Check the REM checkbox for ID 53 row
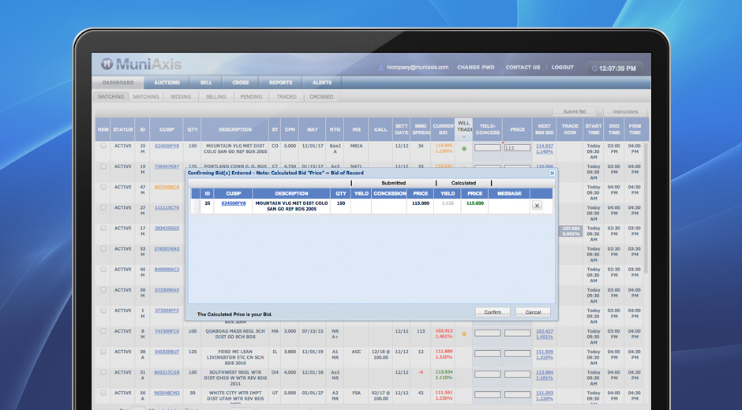 tap(103, 248)
